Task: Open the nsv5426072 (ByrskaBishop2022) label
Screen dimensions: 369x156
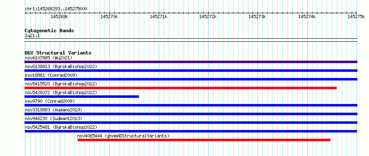Action: tap(61, 92)
